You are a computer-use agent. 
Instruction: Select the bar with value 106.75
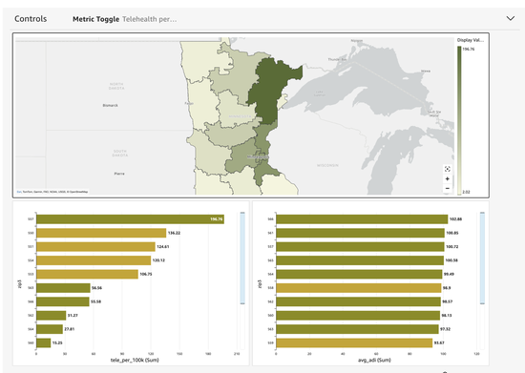87,275
